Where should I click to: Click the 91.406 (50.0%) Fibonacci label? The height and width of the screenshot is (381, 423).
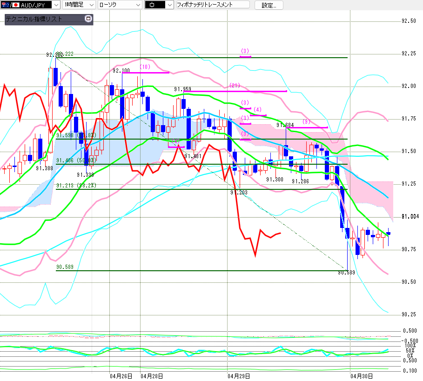click(76, 160)
